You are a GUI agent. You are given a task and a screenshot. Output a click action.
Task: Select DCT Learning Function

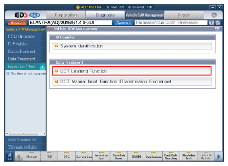[132, 71]
